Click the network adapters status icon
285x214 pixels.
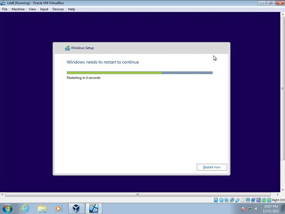pyautogui.click(x=232, y=200)
